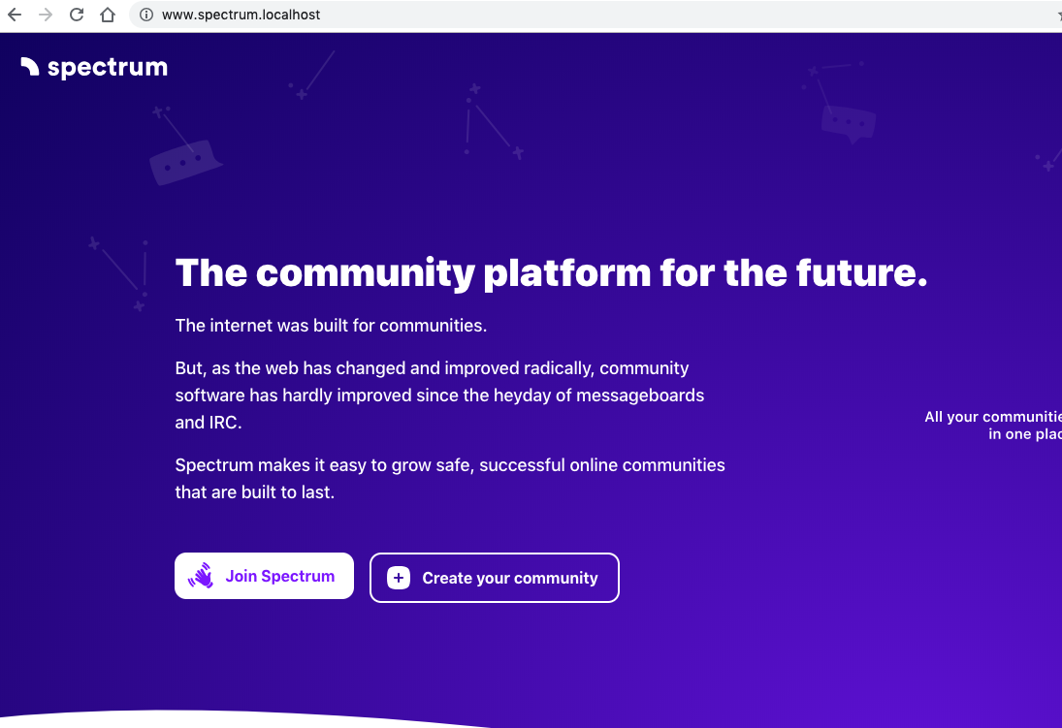Click the spectrum wordmark text
The image size is (1062, 728).
click(x=107, y=67)
